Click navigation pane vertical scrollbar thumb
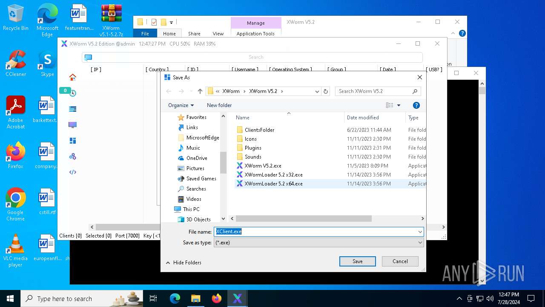The image size is (545, 307). (223, 162)
